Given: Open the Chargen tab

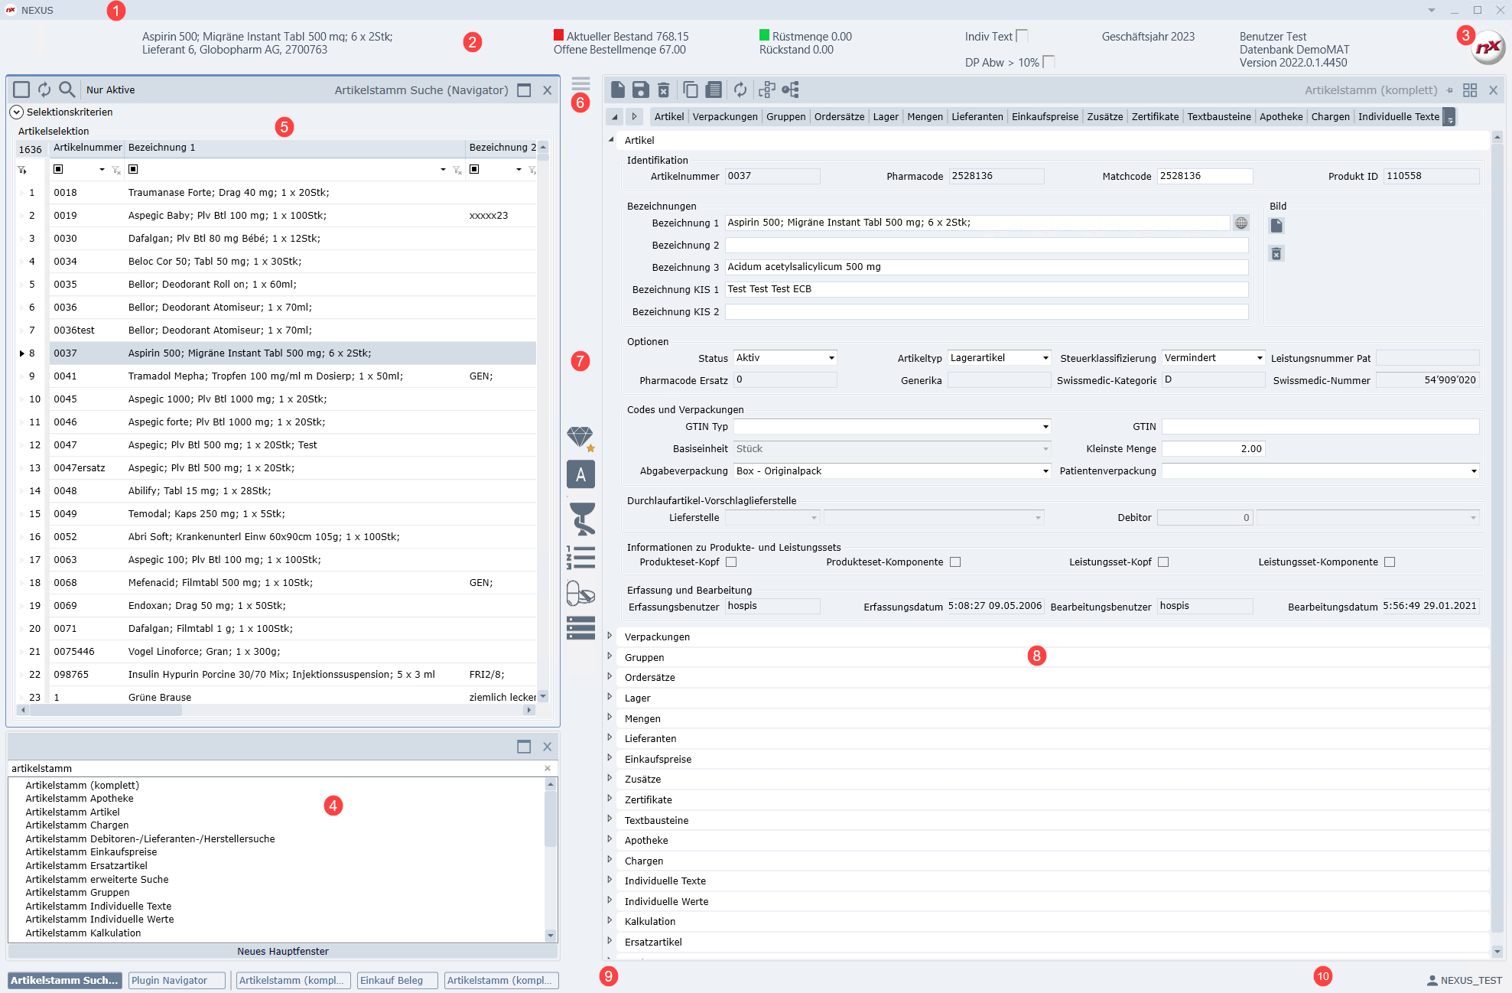Looking at the screenshot, I should (x=1330, y=116).
